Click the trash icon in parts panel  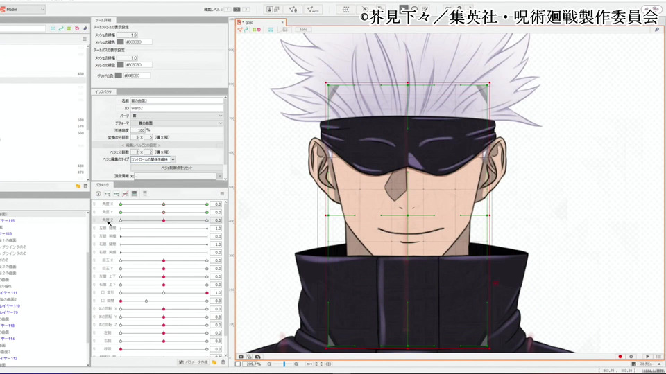[85, 186]
